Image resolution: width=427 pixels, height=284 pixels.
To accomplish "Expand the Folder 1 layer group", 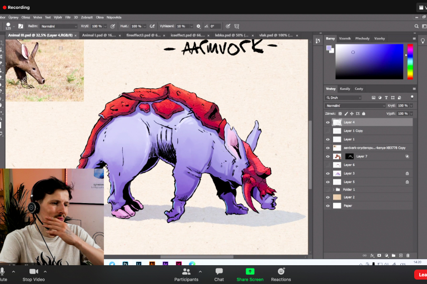I will pos(333,190).
